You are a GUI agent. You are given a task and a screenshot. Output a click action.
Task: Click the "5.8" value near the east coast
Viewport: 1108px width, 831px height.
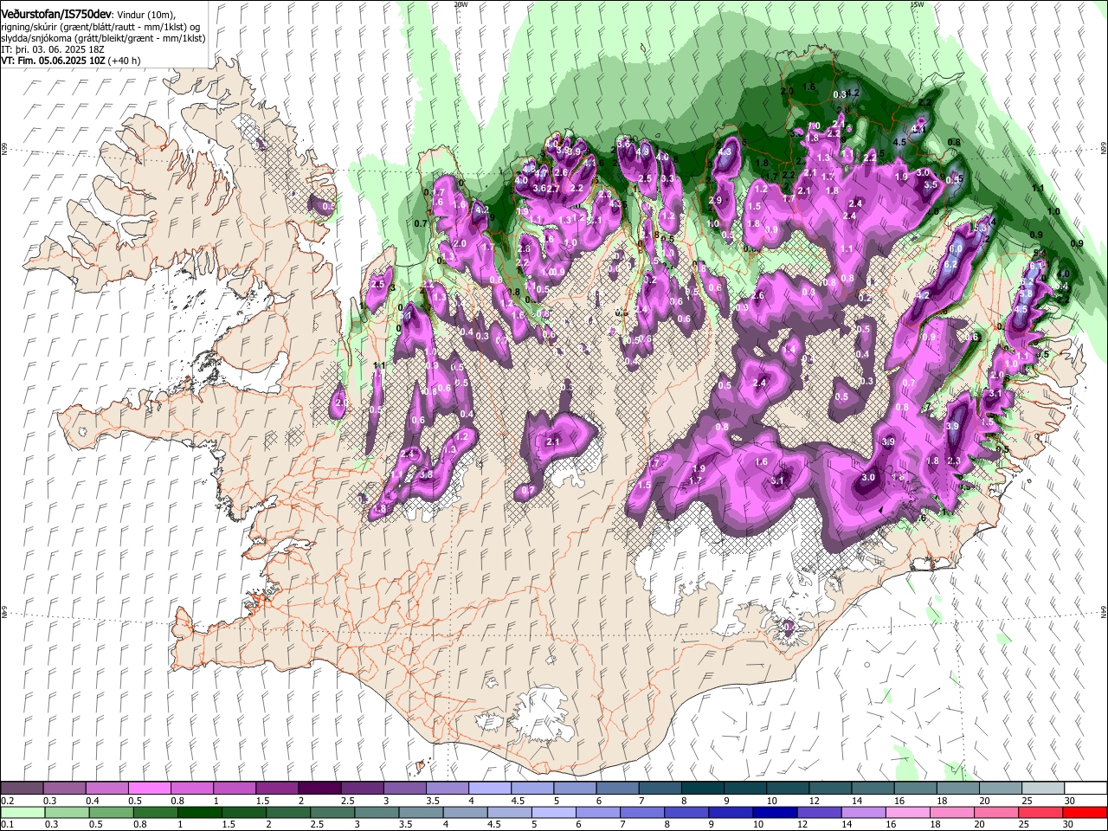tap(1027, 295)
